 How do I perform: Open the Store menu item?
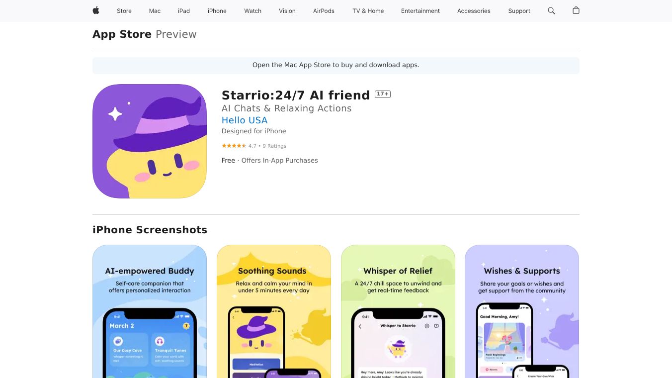[124, 11]
